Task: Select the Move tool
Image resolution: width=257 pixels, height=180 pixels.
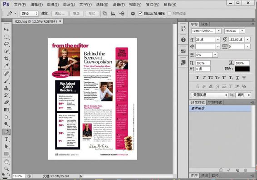Action: [x=6, y=30]
